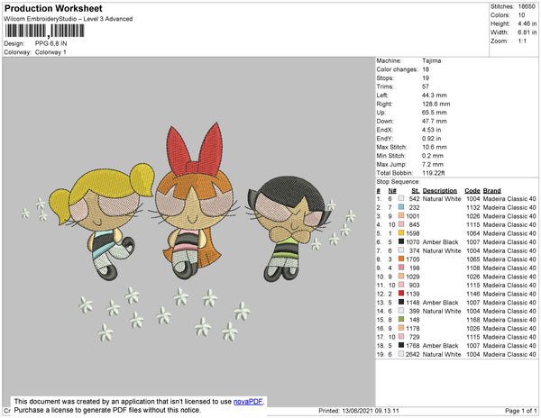Select the green swatch in stop row 15
The height and width of the screenshot is (418, 541).
coord(401,319)
